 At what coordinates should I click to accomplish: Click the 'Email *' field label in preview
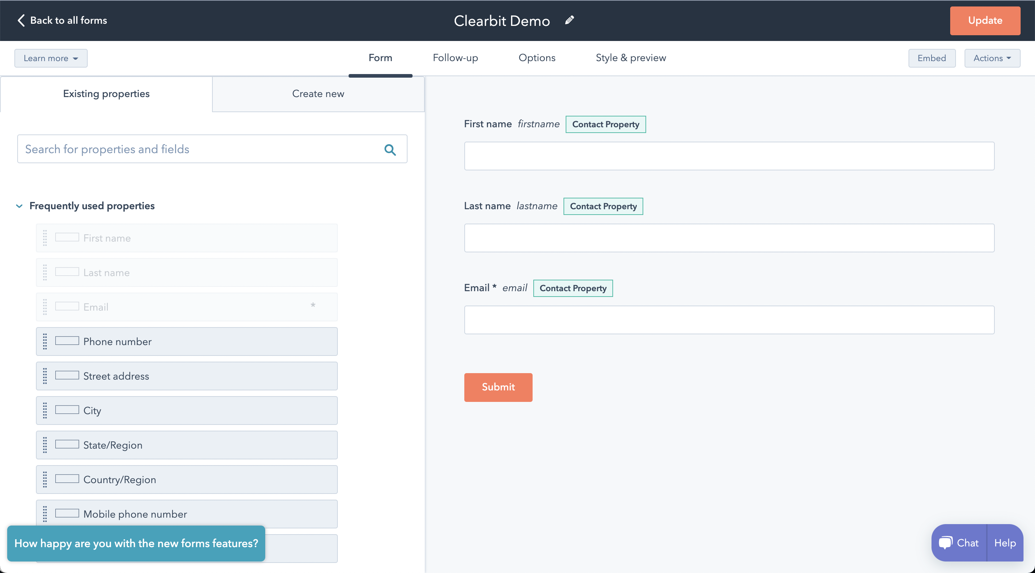(480, 288)
